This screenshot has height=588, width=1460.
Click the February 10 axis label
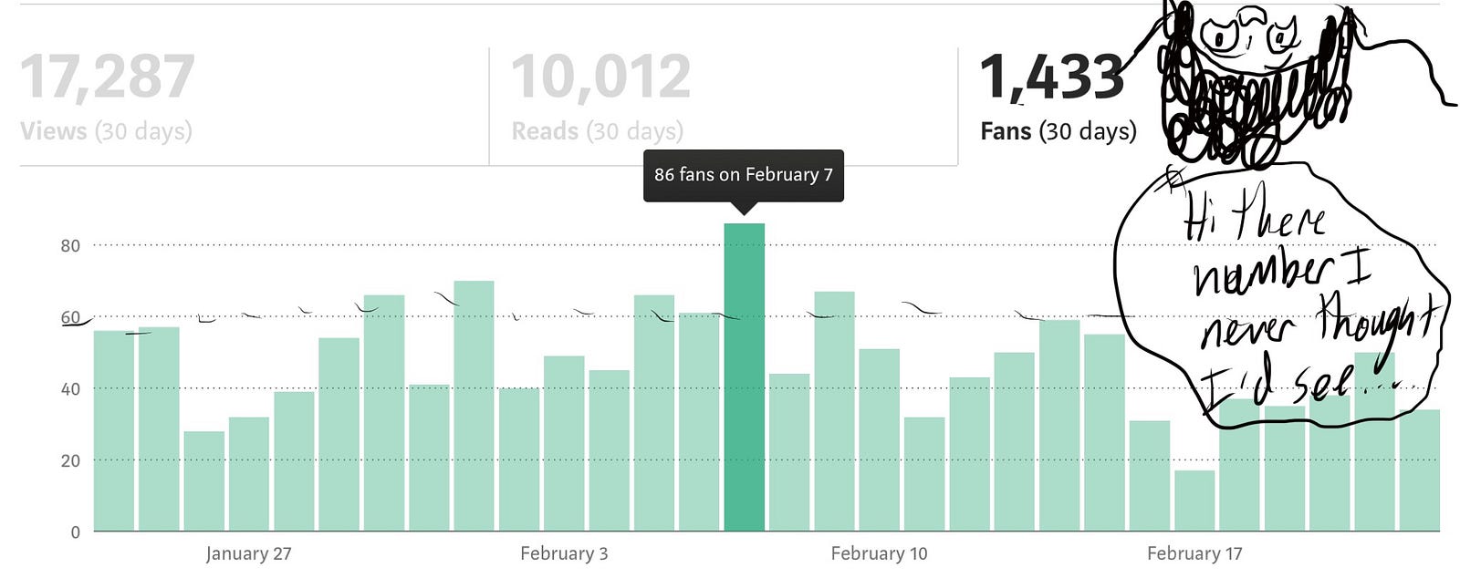(879, 553)
